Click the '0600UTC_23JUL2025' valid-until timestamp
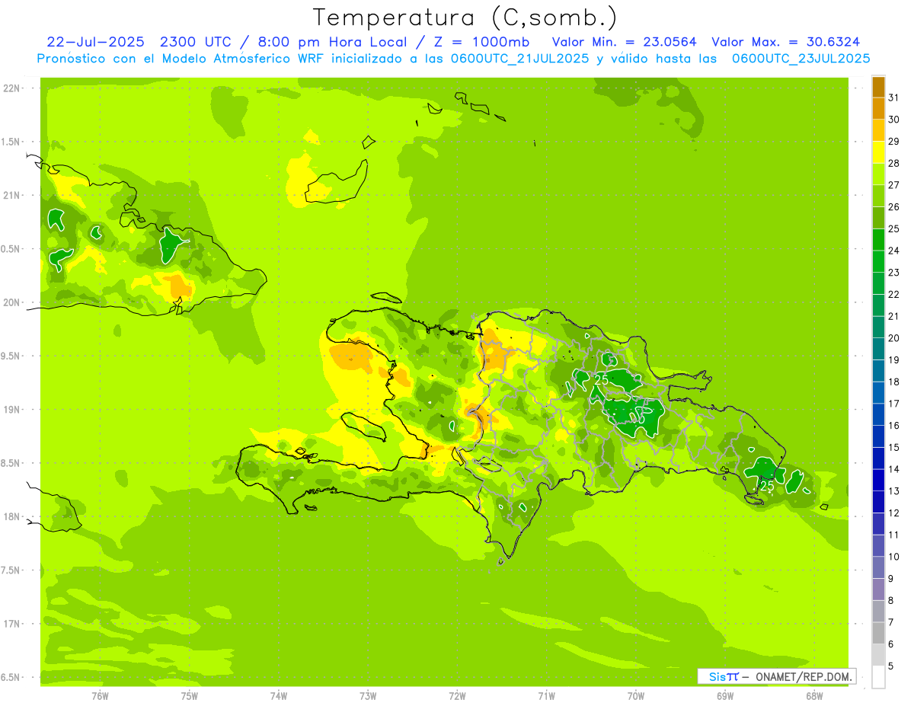Image resolution: width=914 pixels, height=706 pixels. click(801, 59)
